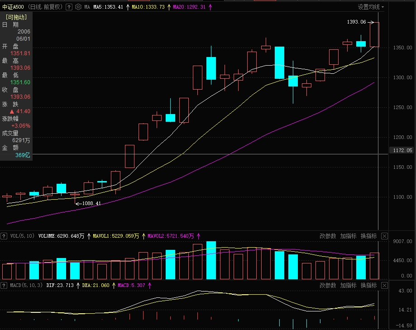Click the 中证A500 index title
Screen dimensions: 416x330
click(13, 7)
